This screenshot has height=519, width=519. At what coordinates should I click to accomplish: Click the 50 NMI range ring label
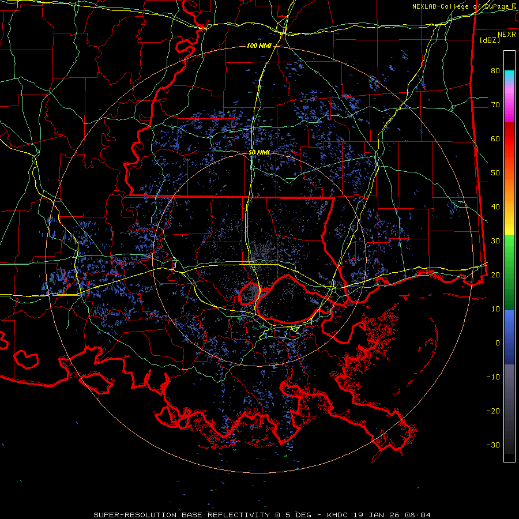tap(259, 153)
